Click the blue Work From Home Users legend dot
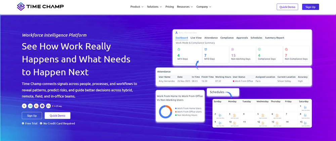 (176, 108)
